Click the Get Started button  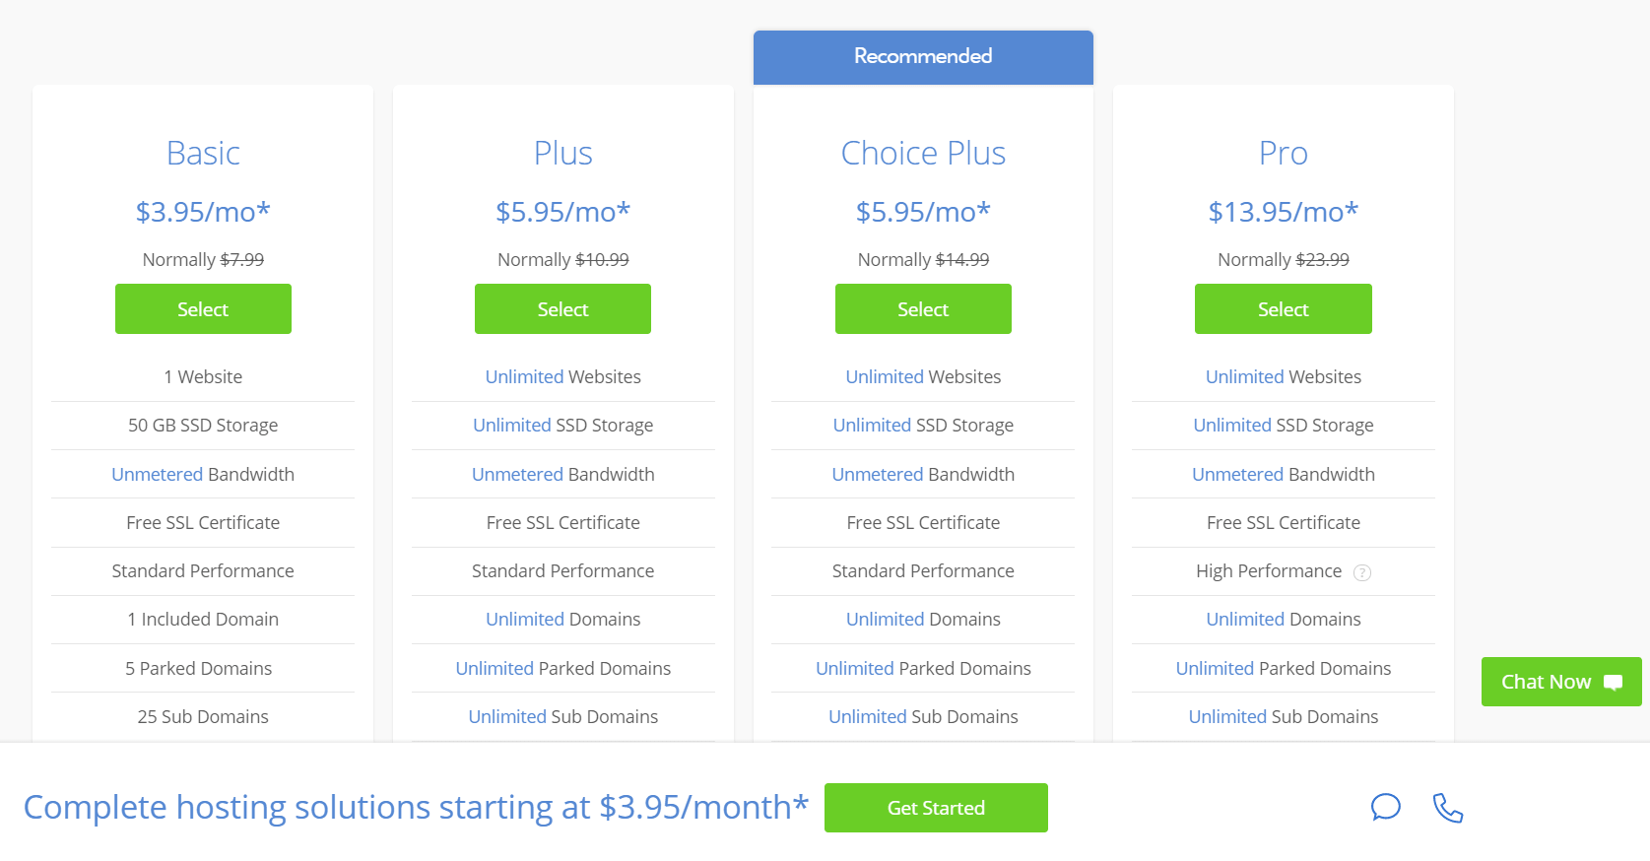pyautogui.click(x=936, y=808)
